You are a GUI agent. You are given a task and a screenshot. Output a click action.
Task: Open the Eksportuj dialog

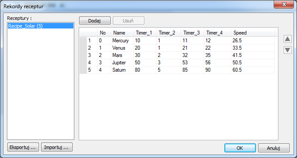tap(23, 147)
